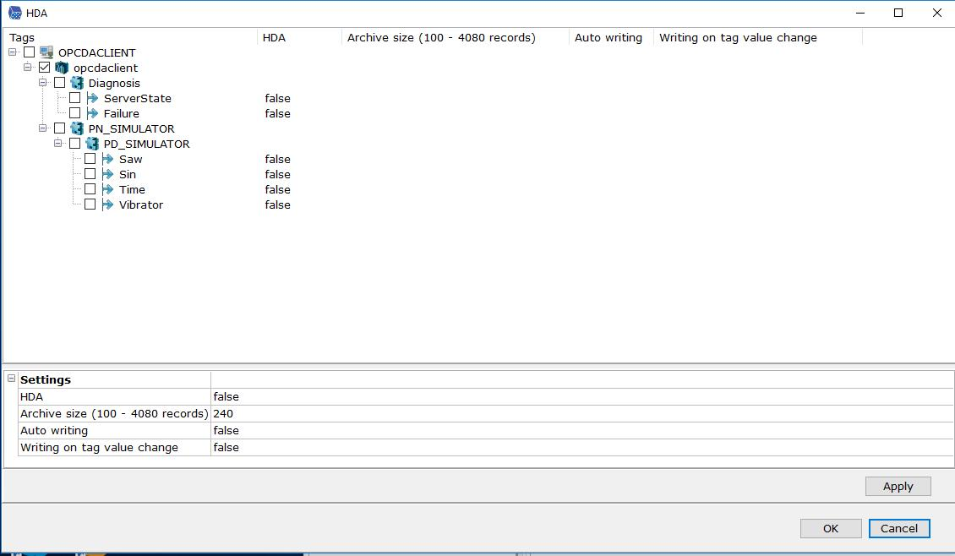Viewport: 955px width, 556px height.
Task: Edit the Archive size value 240
Action: [581, 413]
